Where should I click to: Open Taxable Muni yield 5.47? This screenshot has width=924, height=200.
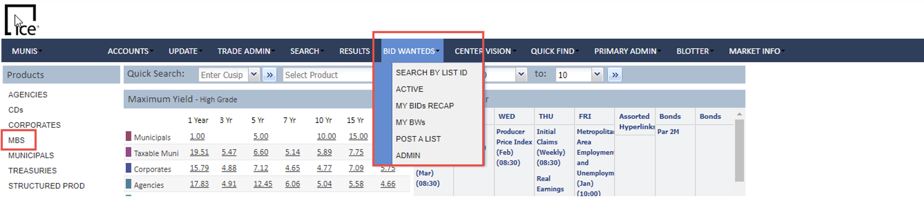click(x=229, y=152)
